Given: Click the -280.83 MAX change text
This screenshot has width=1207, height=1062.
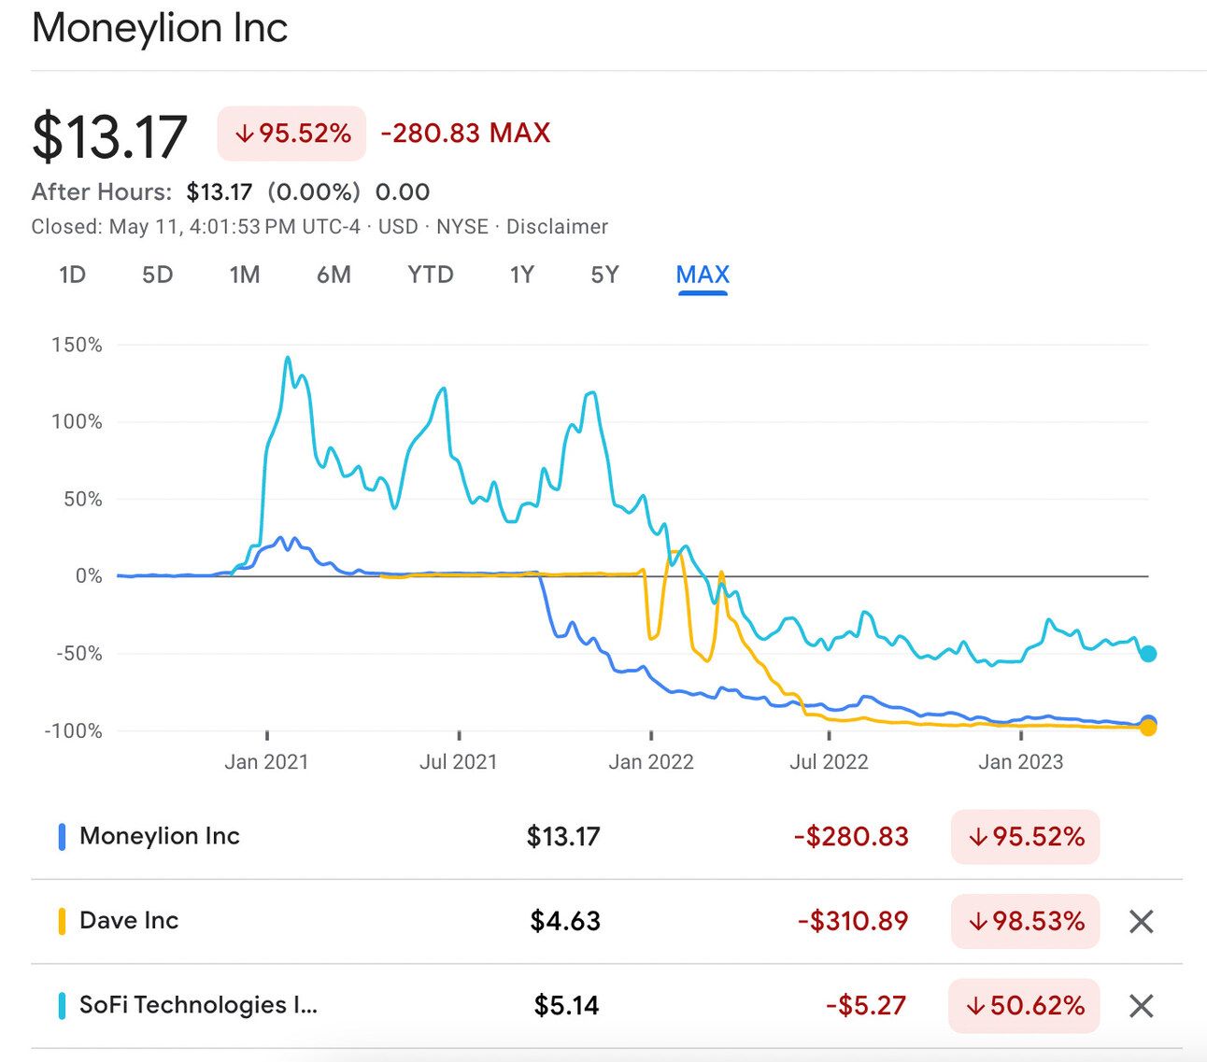Looking at the screenshot, I should tap(465, 133).
